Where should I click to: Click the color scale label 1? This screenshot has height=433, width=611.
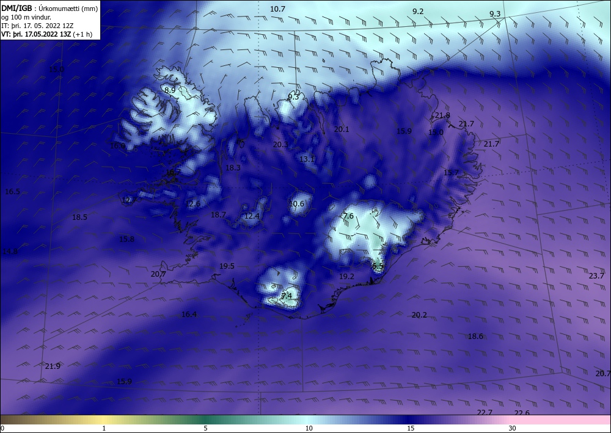point(104,428)
